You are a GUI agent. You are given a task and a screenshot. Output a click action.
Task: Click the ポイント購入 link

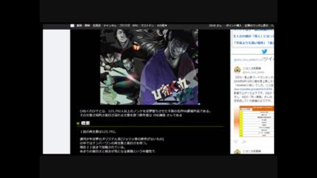234,26
